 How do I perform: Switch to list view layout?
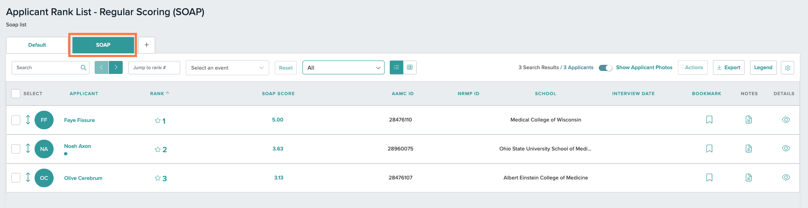[x=396, y=67]
